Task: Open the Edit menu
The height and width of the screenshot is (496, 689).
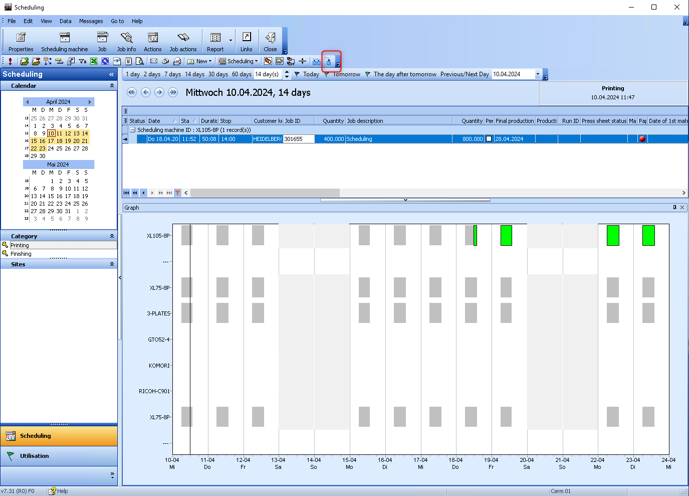Action: [x=28, y=21]
